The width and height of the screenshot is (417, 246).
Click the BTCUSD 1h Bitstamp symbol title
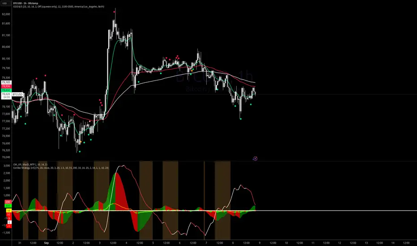coord(26,3)
